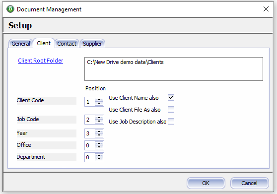Click the Job Code position value field
The width and height of the screenshot is (277, 194).
(90, 120)
